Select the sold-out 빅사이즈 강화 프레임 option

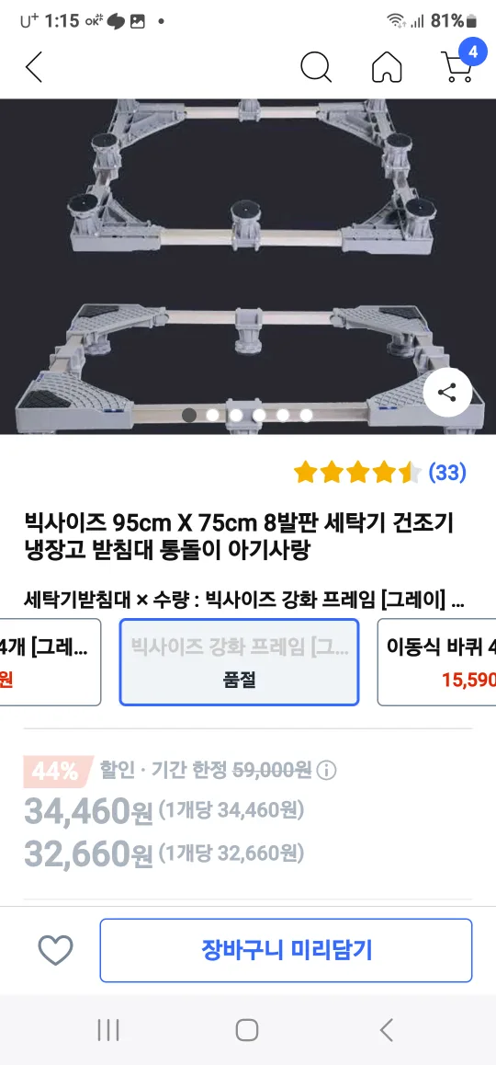pos(239,662)
